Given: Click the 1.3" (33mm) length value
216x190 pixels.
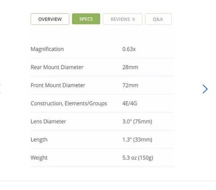Looking at the screenshot, I should pos(137,140).
